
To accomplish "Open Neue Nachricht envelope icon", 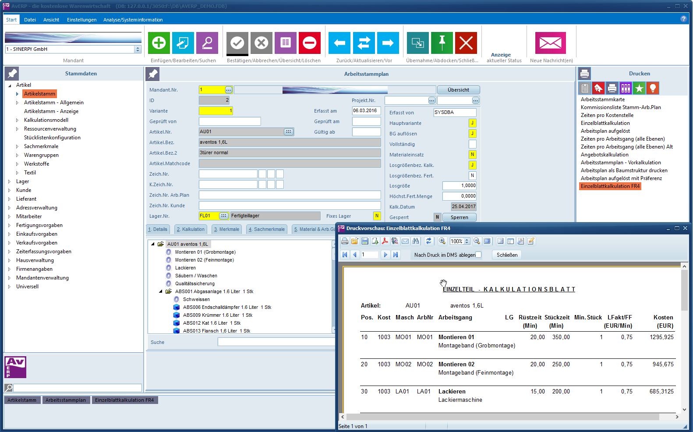I will pos(550,43).
